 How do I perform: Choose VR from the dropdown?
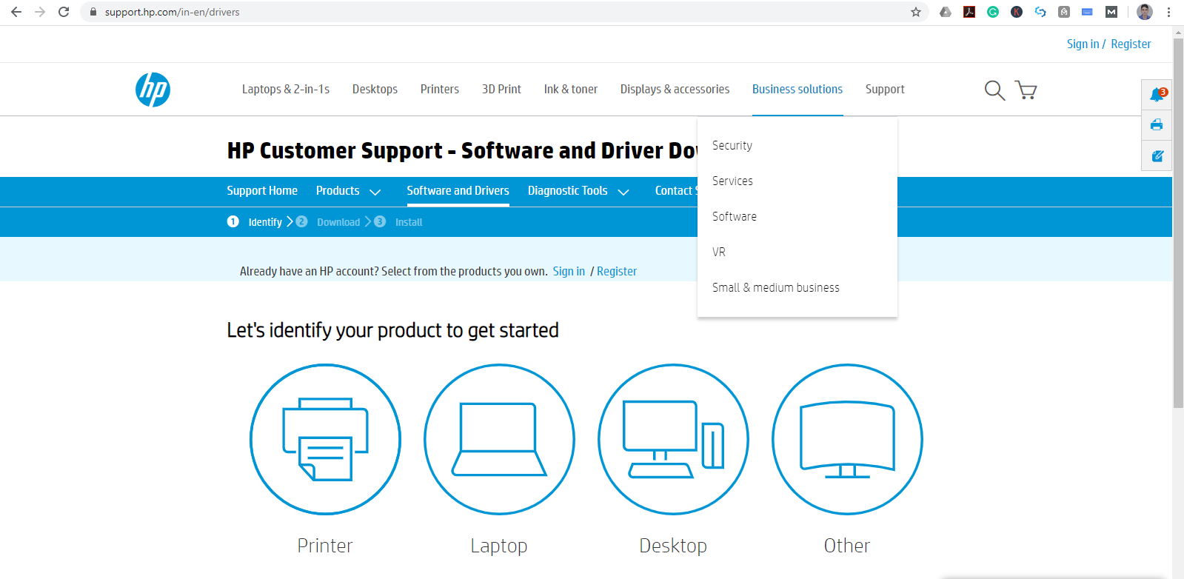pyautogui.click(x=719, y=252)
